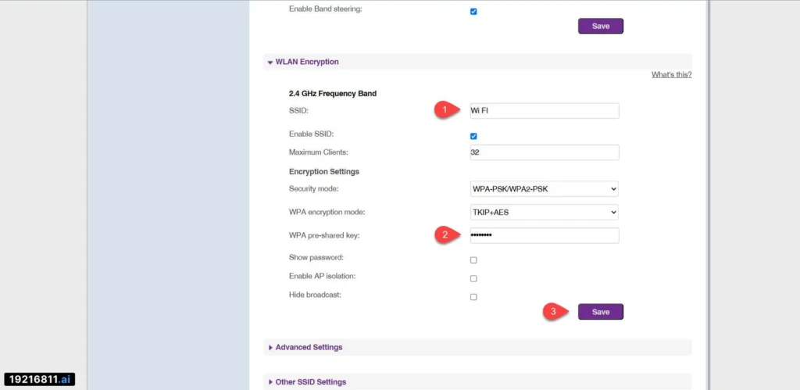Open the What's this? help link

671,74
